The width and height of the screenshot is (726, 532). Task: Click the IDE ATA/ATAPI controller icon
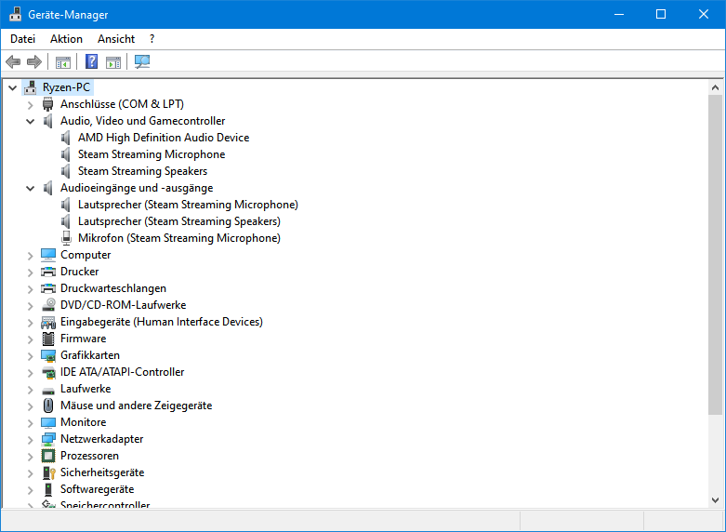[48, 372]
